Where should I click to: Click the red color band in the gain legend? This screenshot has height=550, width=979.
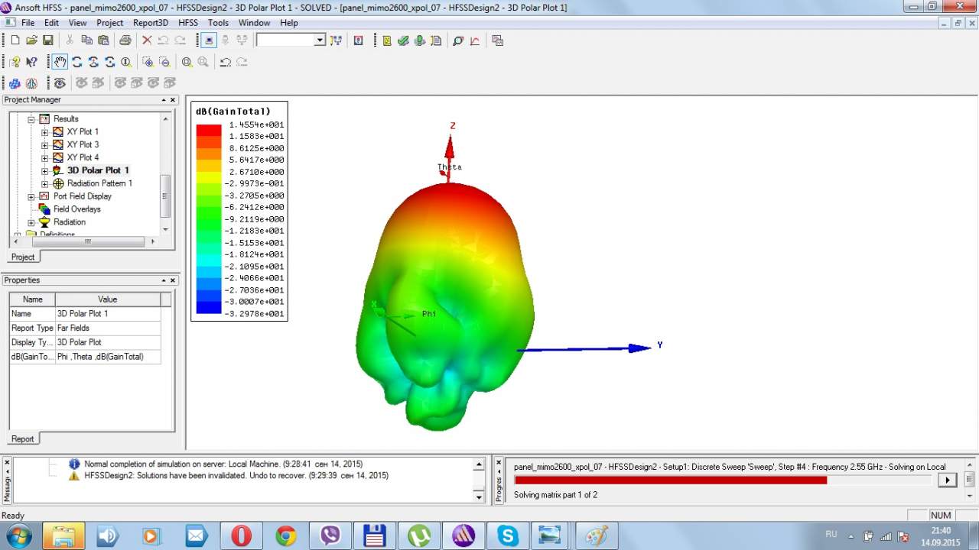[x=208, y=131]
